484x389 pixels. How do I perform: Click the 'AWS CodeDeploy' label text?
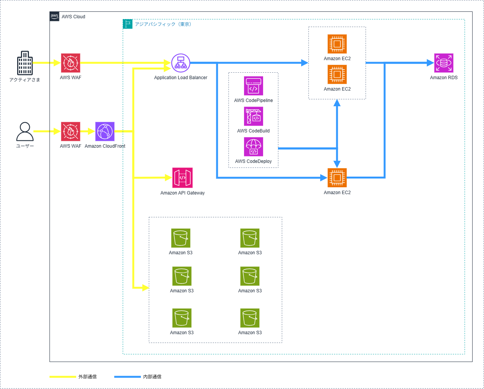pos(253,161)
